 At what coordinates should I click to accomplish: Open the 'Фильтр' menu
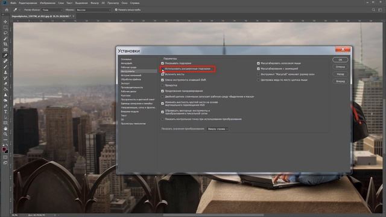tap(95, 3)
